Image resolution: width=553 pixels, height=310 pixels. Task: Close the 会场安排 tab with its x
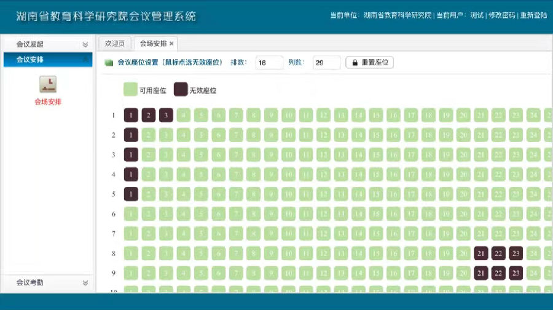[x=171, y=44]
